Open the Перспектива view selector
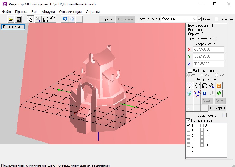235x167 pixels. [13, 26]
